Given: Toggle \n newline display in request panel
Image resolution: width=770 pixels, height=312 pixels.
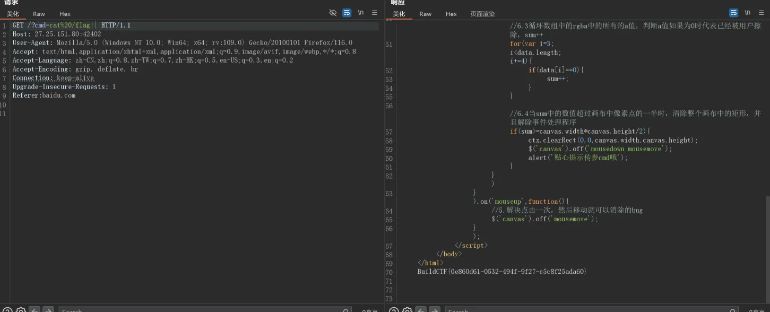Looking at the screenshot, I should coord(361,13).
